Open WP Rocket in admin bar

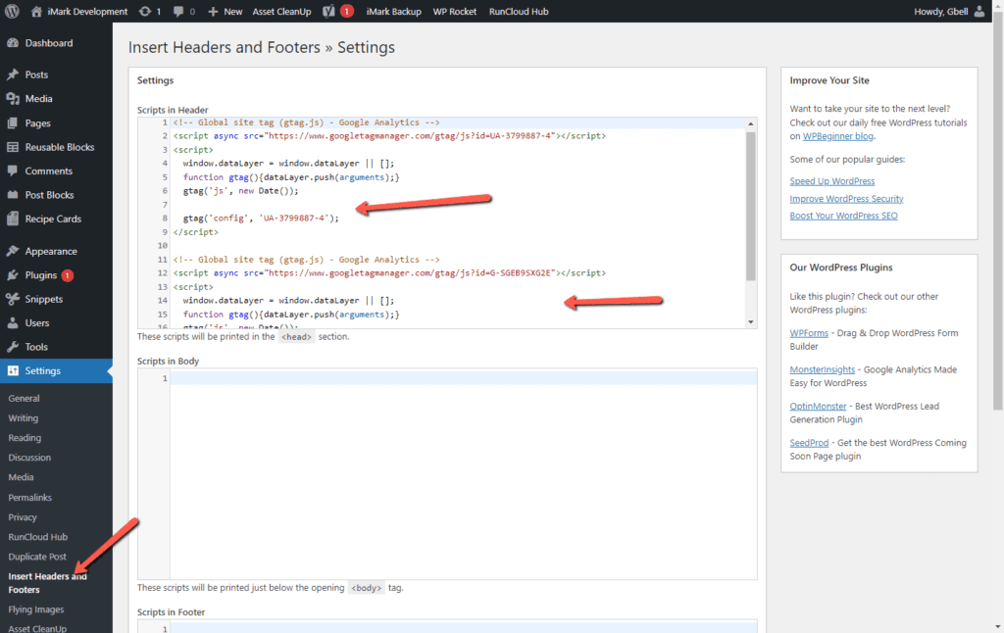tap(455, 12)
